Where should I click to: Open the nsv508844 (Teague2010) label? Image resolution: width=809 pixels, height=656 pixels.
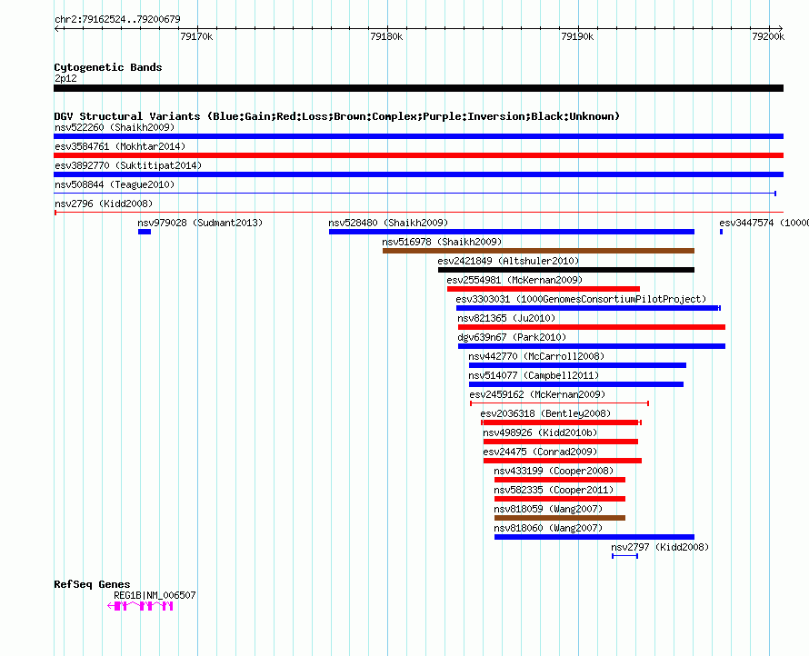point(115,184)
